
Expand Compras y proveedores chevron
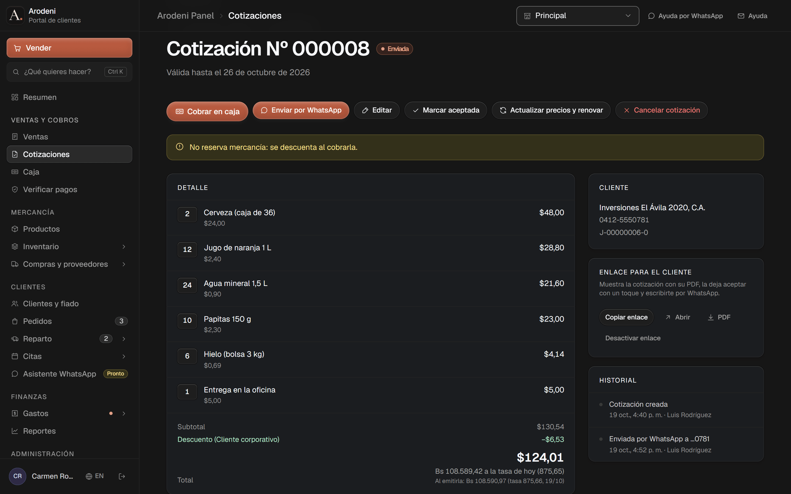124,264
